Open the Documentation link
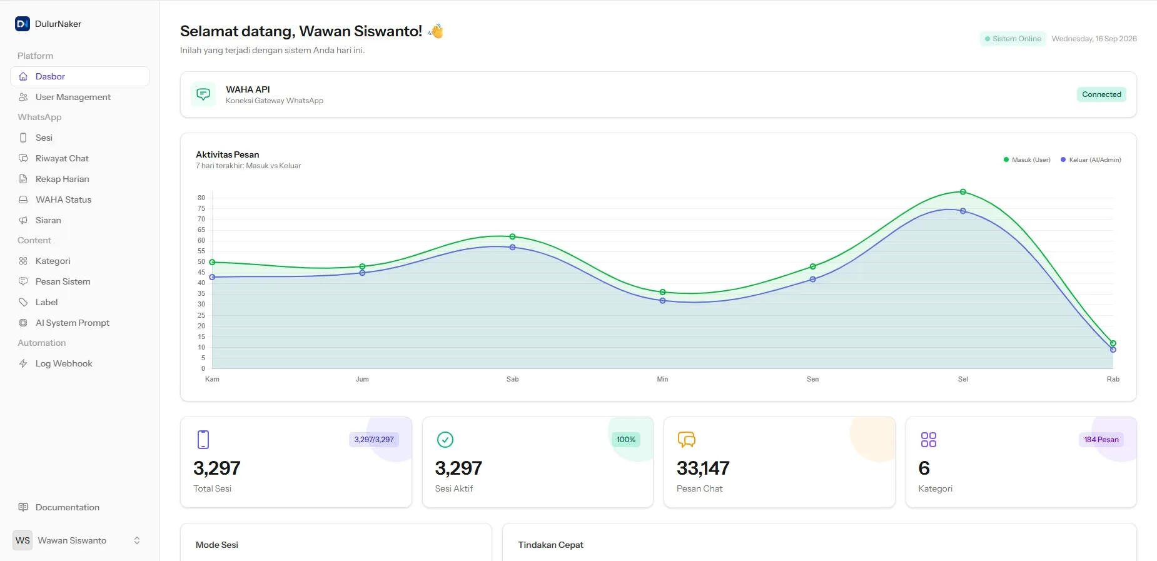1157x561 pixels. tap(80, 507)
